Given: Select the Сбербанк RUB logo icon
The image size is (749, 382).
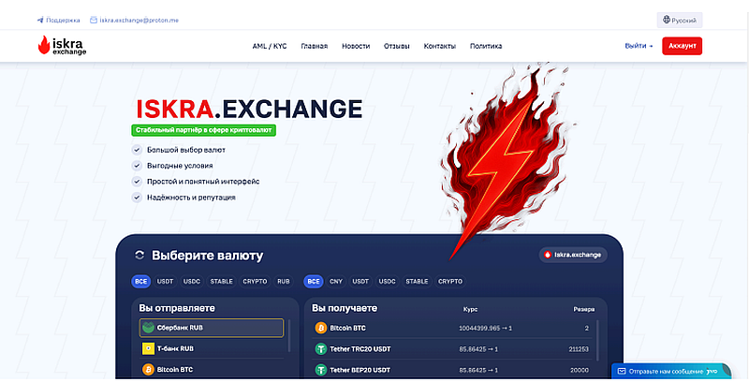Looking at the screenshot, I should click(149, 328).
